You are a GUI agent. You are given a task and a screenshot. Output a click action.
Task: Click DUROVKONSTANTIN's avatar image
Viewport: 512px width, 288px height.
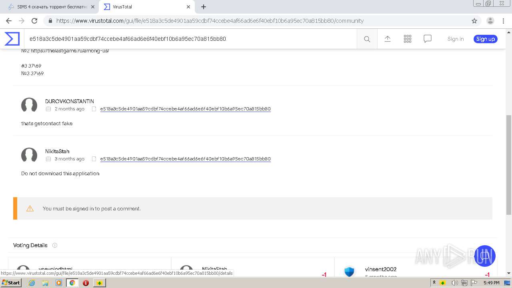(x=29, y=105)
